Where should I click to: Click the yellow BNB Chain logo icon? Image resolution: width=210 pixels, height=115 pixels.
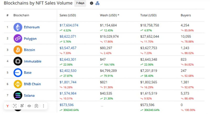(x=18, y=84)
